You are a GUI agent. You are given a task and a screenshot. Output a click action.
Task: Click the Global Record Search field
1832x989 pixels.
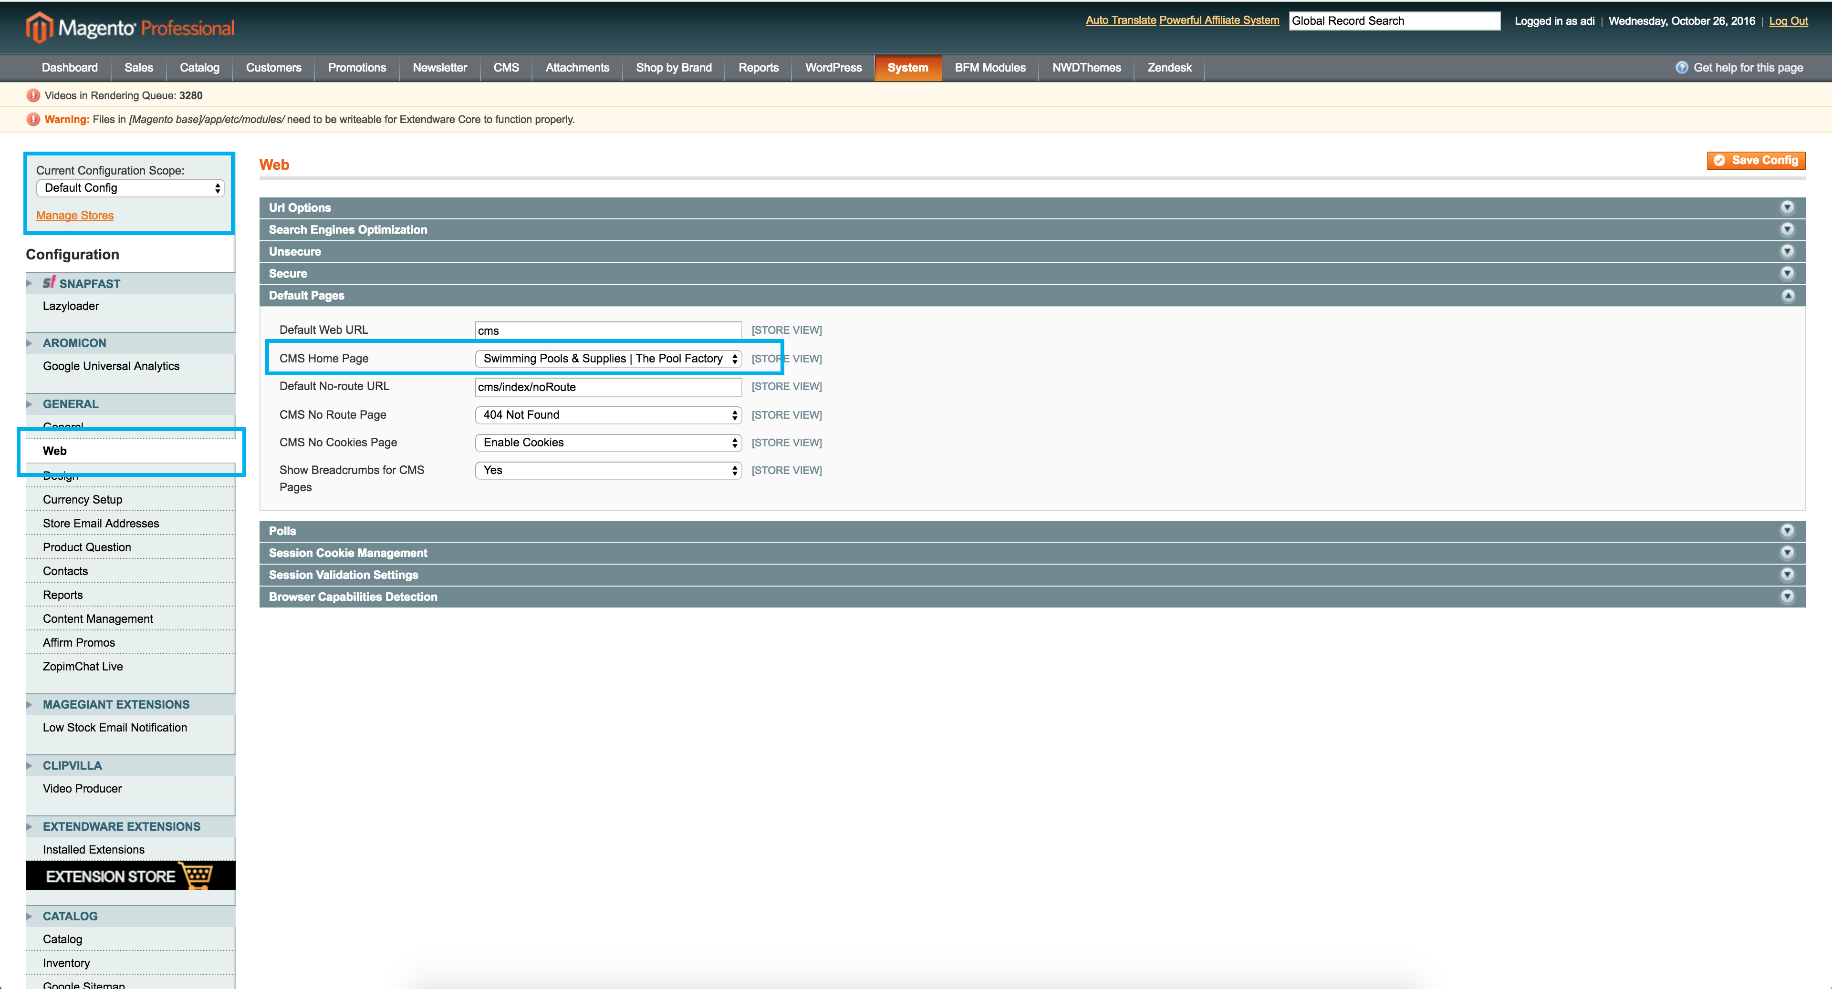(x=1395, y=21)
